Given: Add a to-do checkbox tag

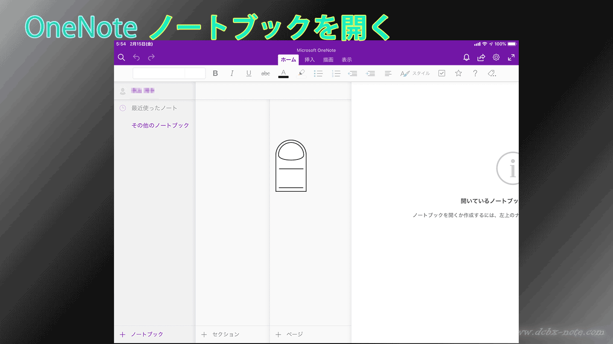Looking at the screenshot, I should tap(442, 73).
